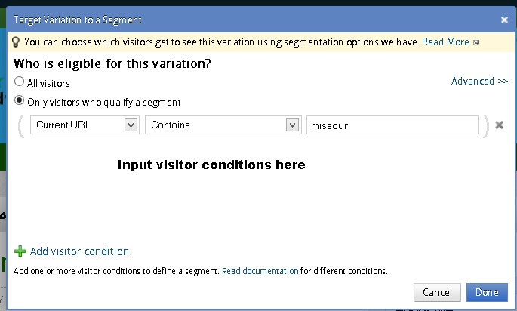Click the lightbulb tip icon

(16, 42)
